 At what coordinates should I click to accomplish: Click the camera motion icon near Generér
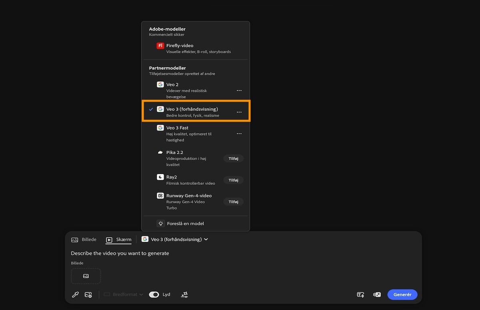pyautogui.click(x=377, y=295)
